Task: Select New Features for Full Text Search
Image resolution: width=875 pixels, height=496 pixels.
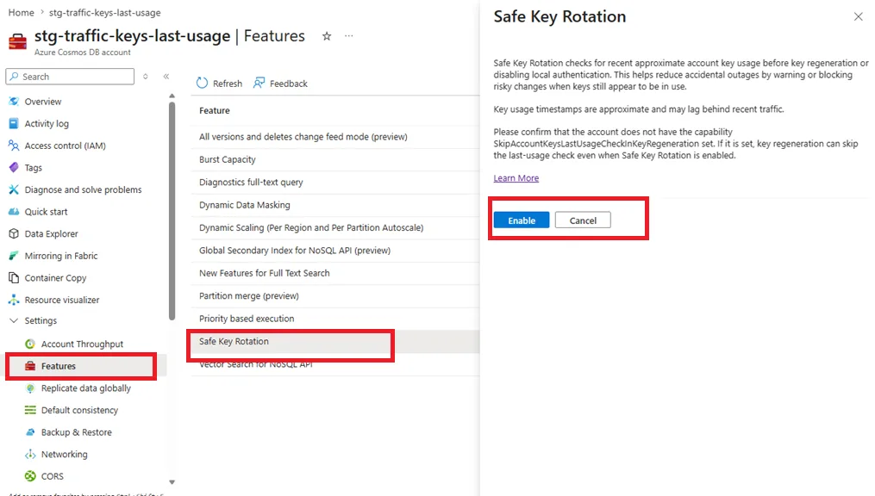Action: pyautogui.click(x=334, y=273)
